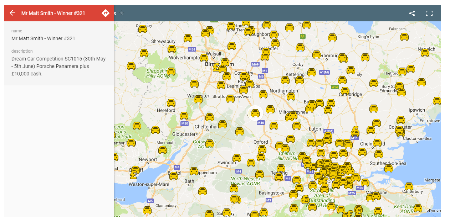Open the car marker below Fakenham label
455x217 pixels.
(x=404, y=37)
